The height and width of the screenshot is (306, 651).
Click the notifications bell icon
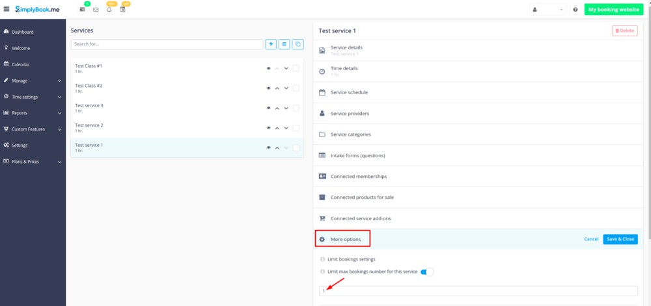point(109,10)
